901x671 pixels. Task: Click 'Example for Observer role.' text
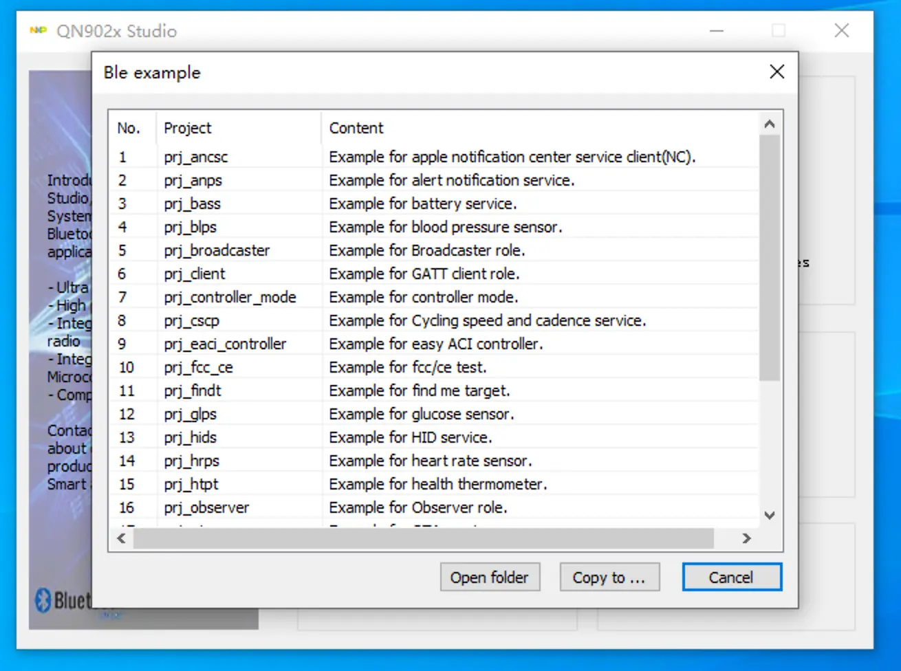coord(418,507)
